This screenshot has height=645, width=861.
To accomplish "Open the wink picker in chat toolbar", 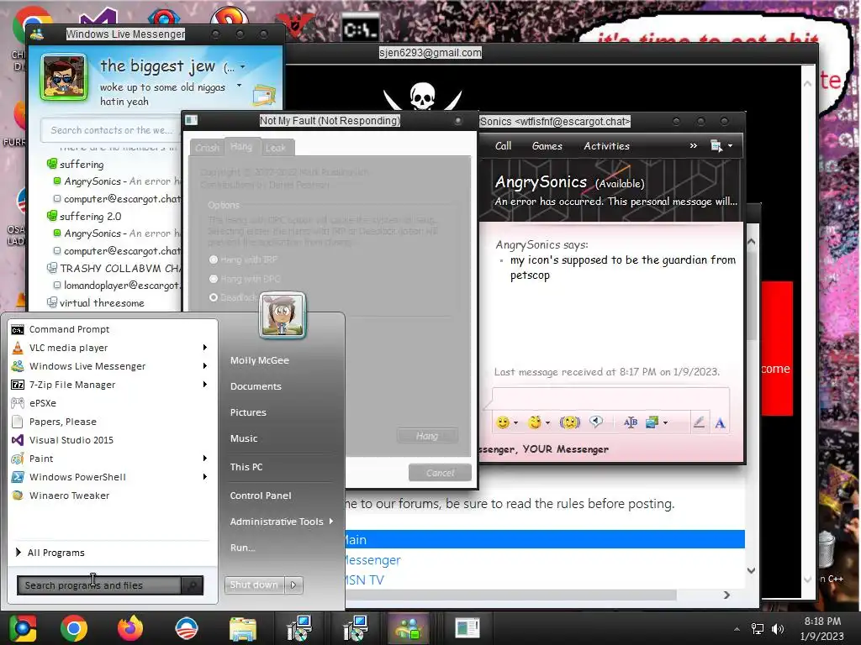I will point(535,422).
